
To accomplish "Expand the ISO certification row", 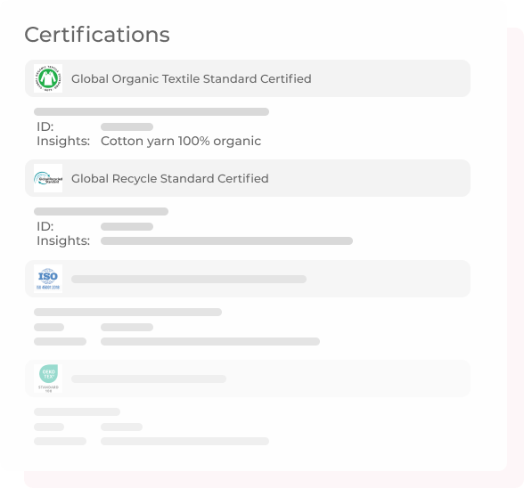I will pos(248,279).
